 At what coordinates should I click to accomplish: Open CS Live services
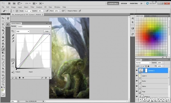pyautogui.click(x=151, y=3)
